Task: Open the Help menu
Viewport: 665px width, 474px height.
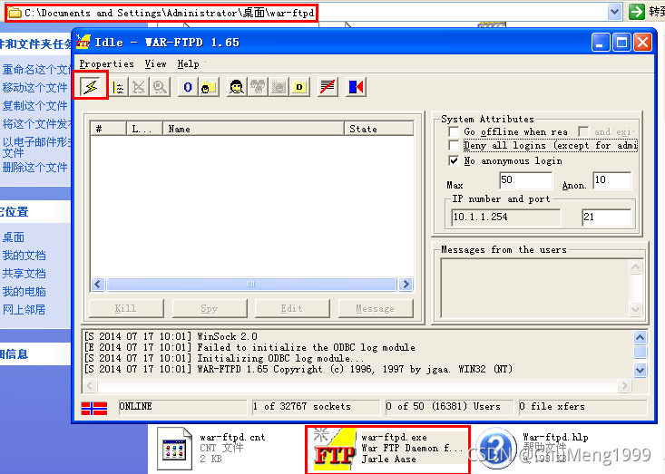Action: (x=189, y=64)
